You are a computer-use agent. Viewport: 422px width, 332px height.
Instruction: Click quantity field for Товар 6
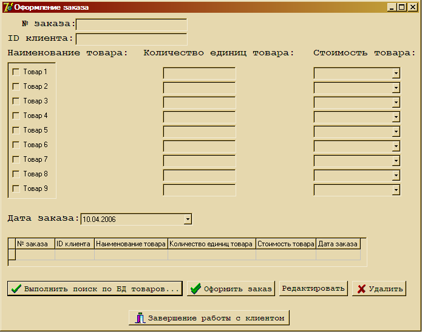[x=199, y=146]
